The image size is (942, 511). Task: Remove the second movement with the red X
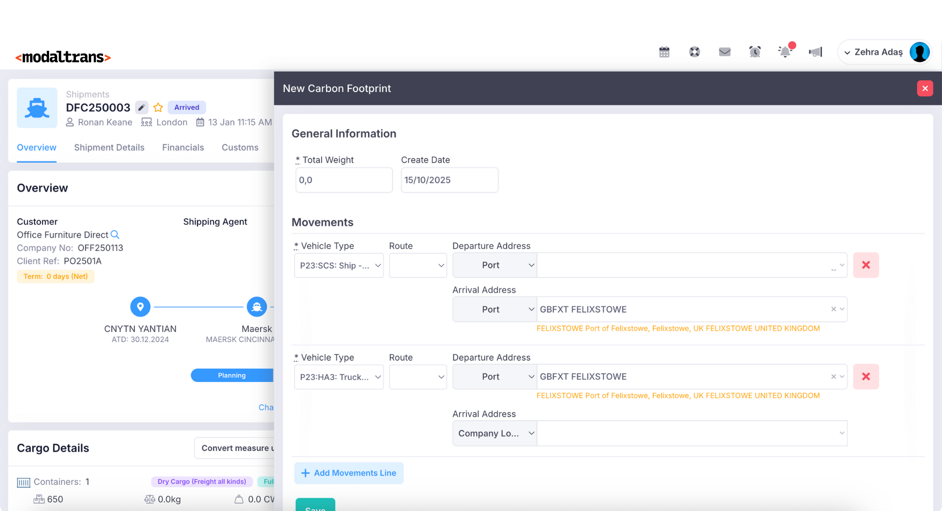click(866, 376)
